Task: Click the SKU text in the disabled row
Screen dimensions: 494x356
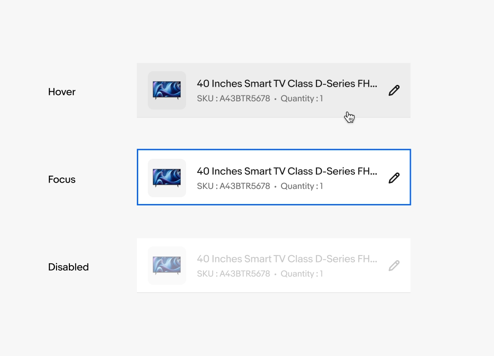Action: [x=234, y=274]
